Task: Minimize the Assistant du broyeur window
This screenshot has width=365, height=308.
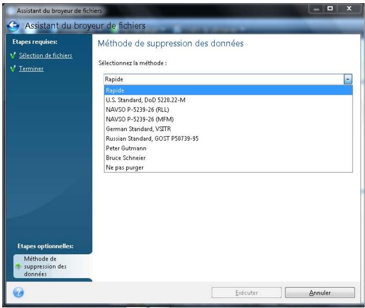Action: click(316, 9)
